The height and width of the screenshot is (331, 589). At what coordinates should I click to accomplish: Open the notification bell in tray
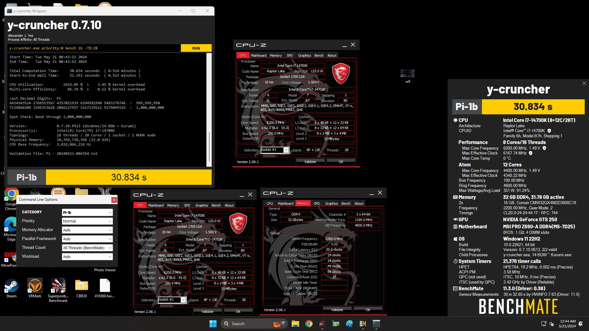click(580, 324)
